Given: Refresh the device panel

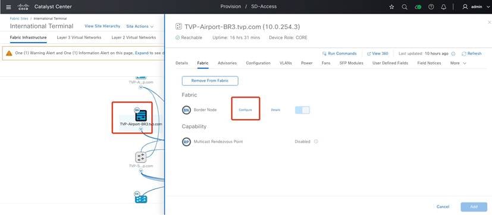Looking at the screenshot, I should coord(472,54).
